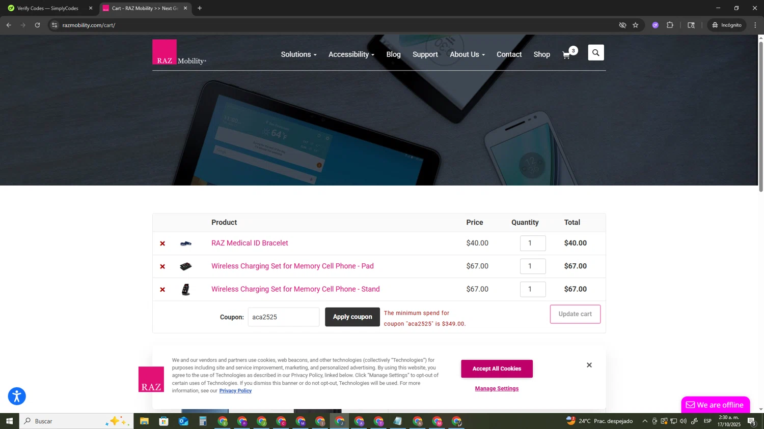Open the shopping cart icon in header
Image resolution: width=764 pixels, height=429 pixels.
[567, 55]
